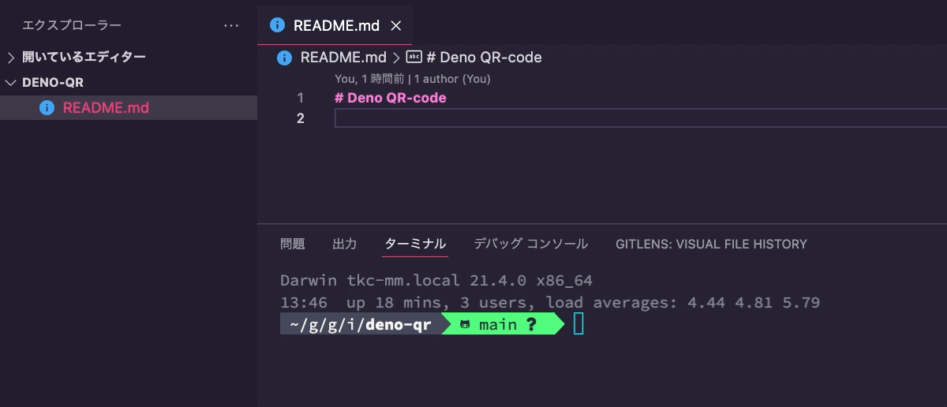Switch to the 出力 panel tab
947x407 pixels.
click(345, 244)
